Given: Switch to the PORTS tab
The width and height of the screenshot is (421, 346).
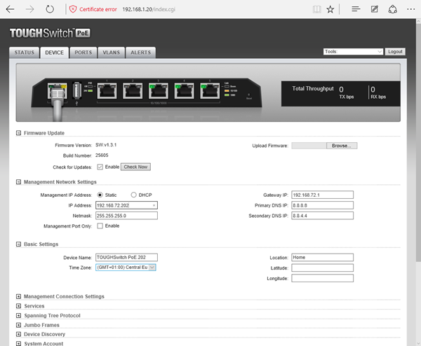Looking at the screenshot, I should pyautogui.click(x=83, y=53).
